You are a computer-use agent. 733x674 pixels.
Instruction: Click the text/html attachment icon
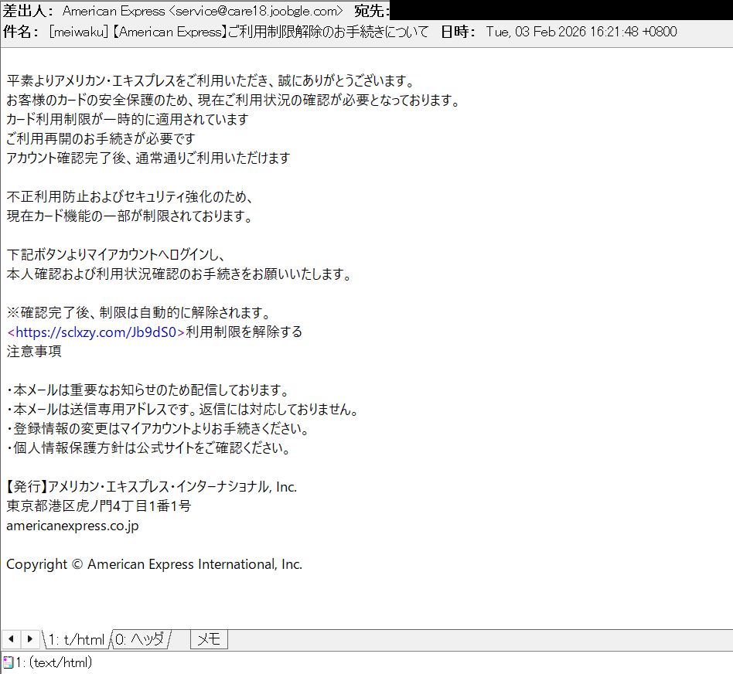click(x=8, y=662)
